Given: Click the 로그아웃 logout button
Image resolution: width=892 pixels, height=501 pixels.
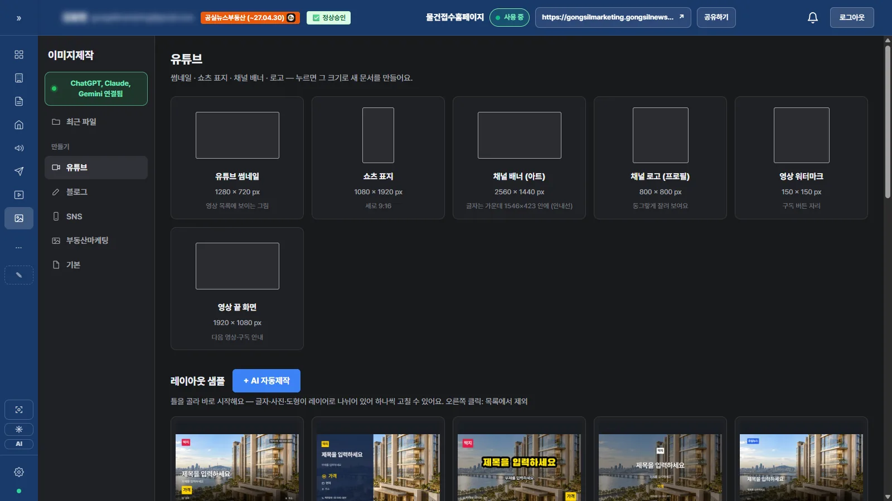Looking at the screenshot, I should (x=852, y=17).
